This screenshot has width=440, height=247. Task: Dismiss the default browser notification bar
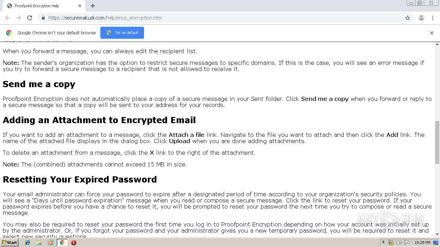pyautogui.click(x=432, y=33)
